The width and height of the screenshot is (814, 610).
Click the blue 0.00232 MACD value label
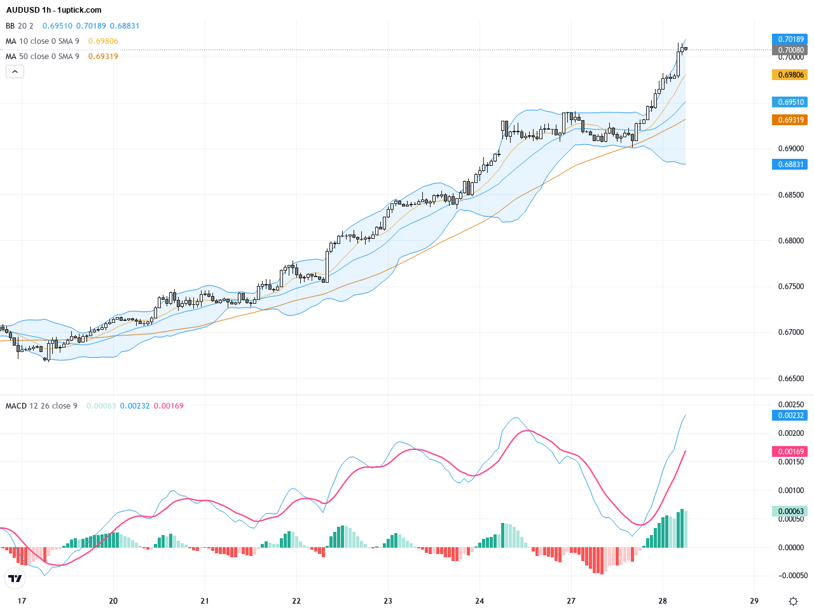790,416
